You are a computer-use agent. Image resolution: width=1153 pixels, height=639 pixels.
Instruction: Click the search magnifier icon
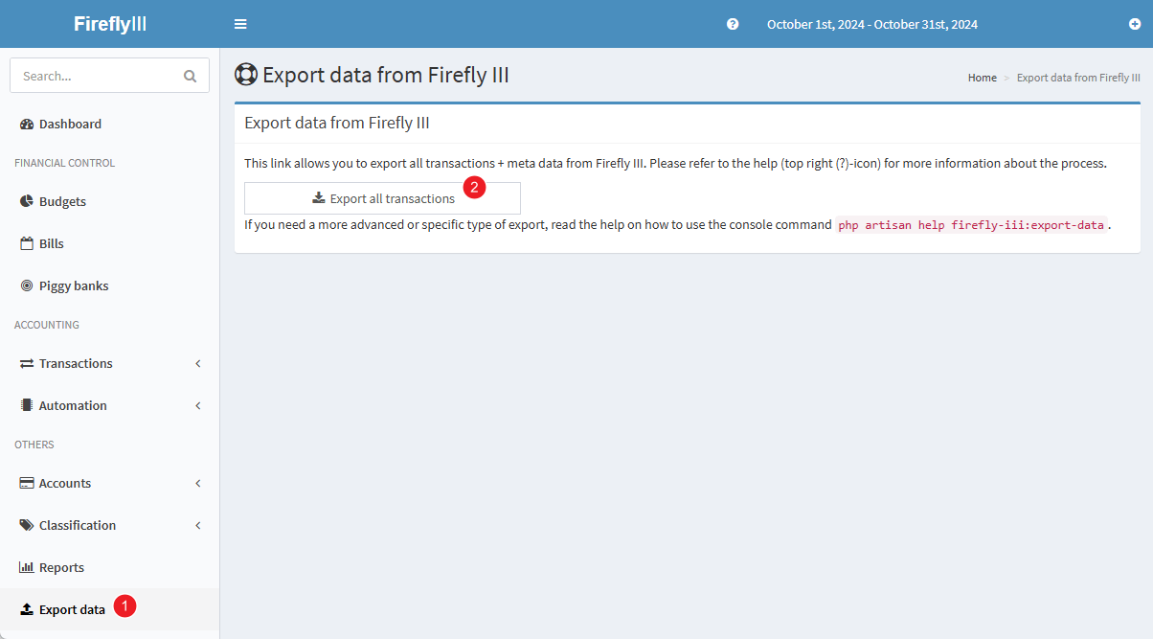190,76
